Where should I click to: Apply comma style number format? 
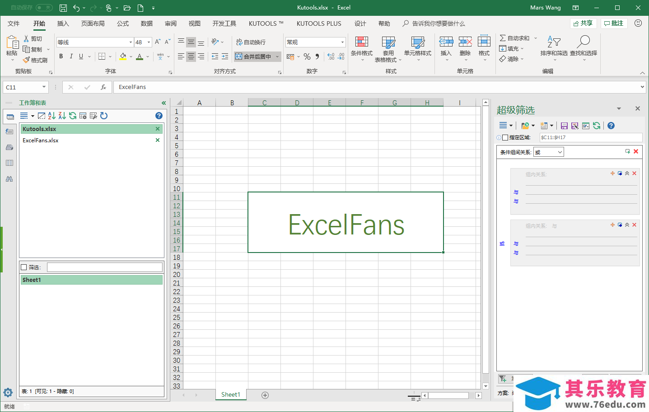[x=317, y=56]
